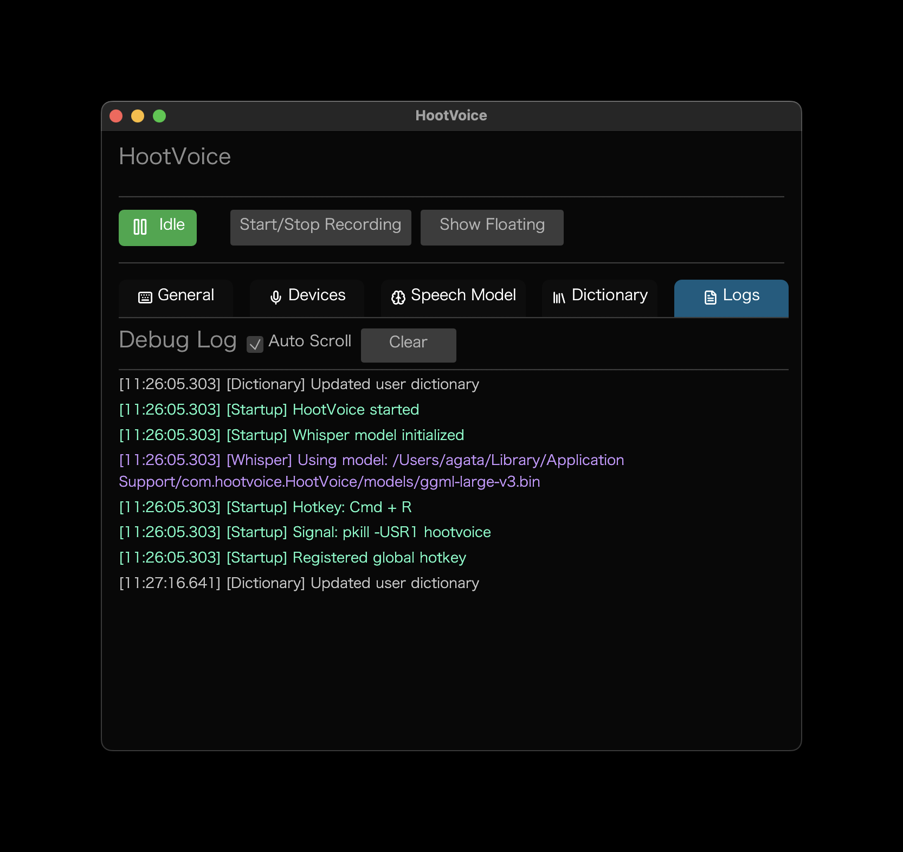Click the Whisper model path log entry
The width and height of the screenshot is (903, 852).
[x=371, y=470]
